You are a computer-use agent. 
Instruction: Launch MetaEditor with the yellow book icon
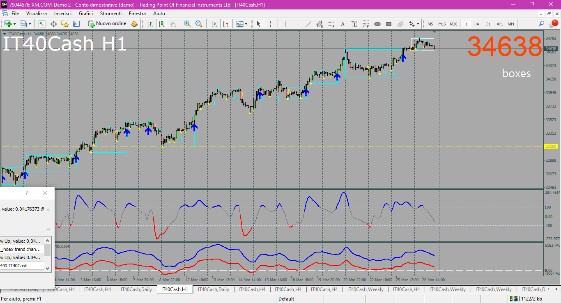(x=134, y=24)
